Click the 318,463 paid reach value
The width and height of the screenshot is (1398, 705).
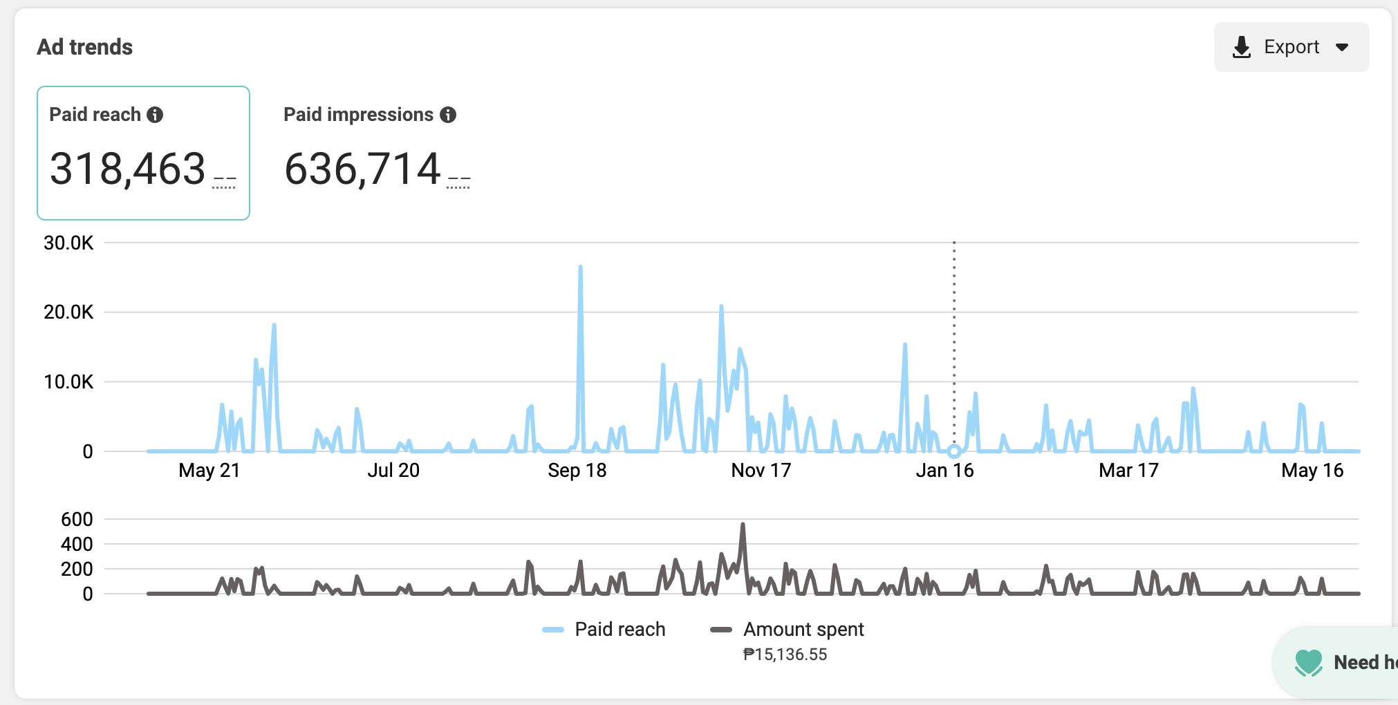point(128,169)
